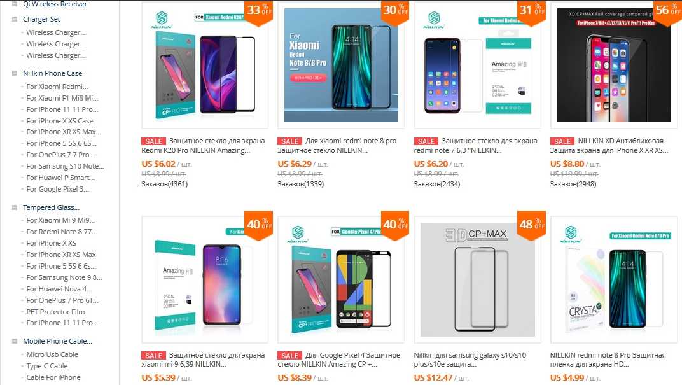Click SALE tag on Redmi K20 Pro item
682x385 pixels.
(153, 141)
